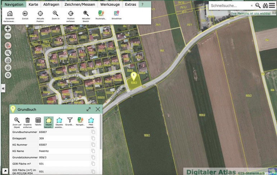
Task: Expand the Grundbuch panel to full size
Action: coord(88,109)
